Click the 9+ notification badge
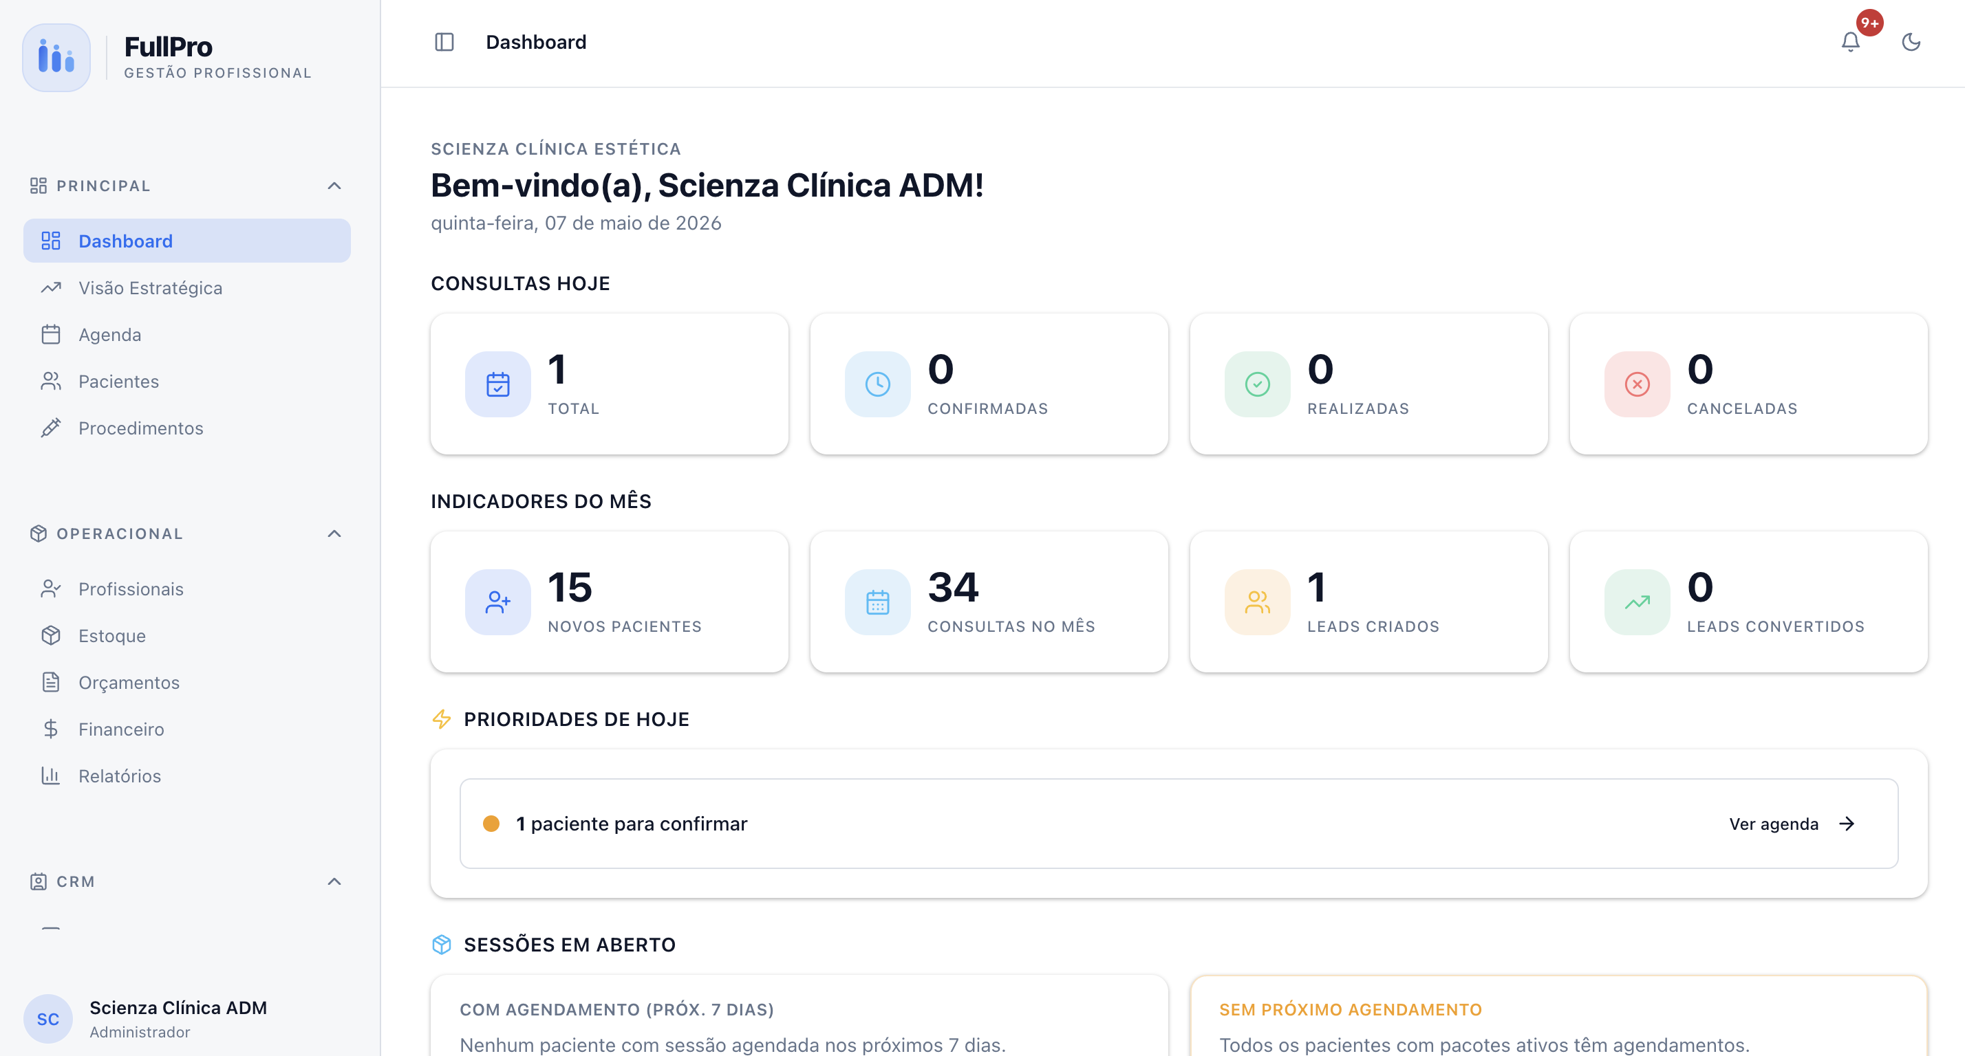This screenshot has width=1965, height=1056. [1869, 23]
